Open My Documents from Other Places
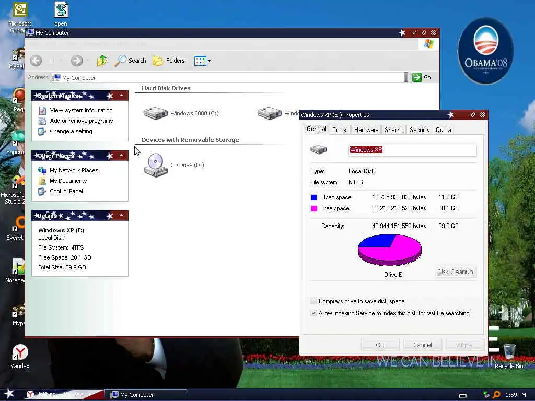535x401 pixels. point(68,181)
